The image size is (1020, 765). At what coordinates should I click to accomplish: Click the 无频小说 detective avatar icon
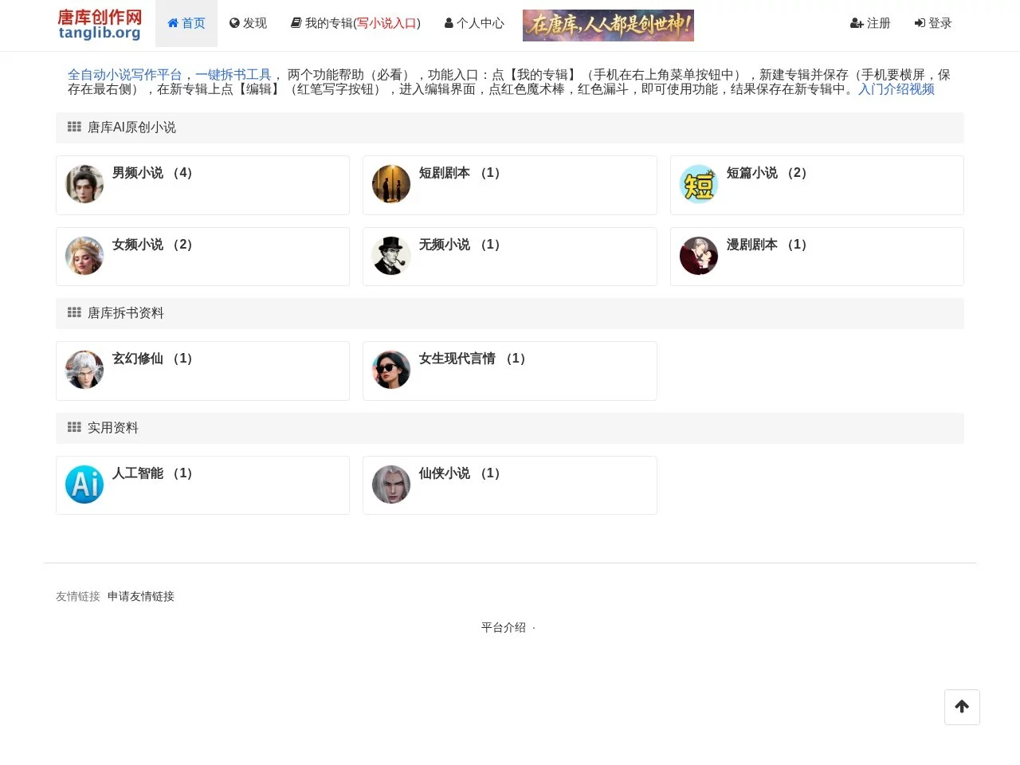coord(391,256)
